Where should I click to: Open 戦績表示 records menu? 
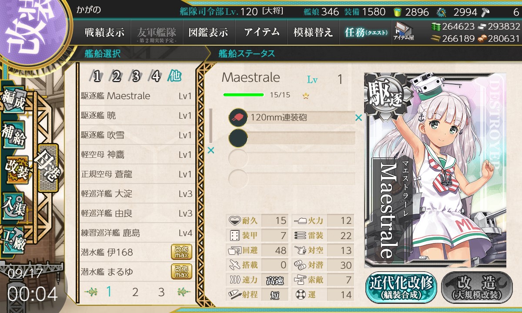tap(104, 32)
